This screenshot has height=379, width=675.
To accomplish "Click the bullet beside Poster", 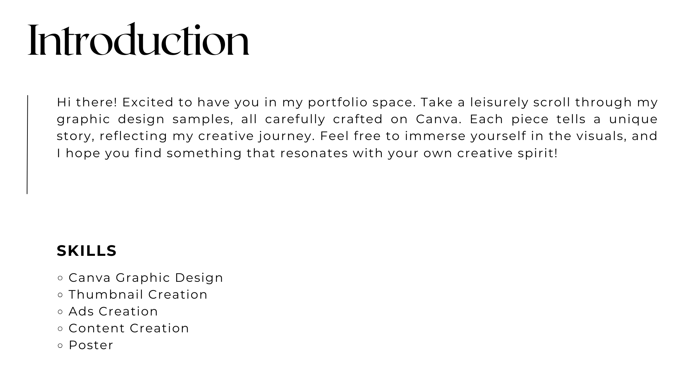I will pos(60,345).
